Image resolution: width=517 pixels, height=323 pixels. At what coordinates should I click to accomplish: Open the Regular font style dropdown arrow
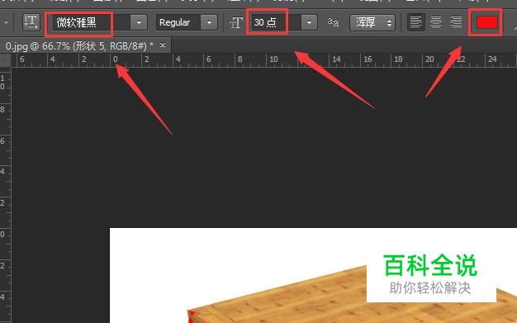pos(209,22)
